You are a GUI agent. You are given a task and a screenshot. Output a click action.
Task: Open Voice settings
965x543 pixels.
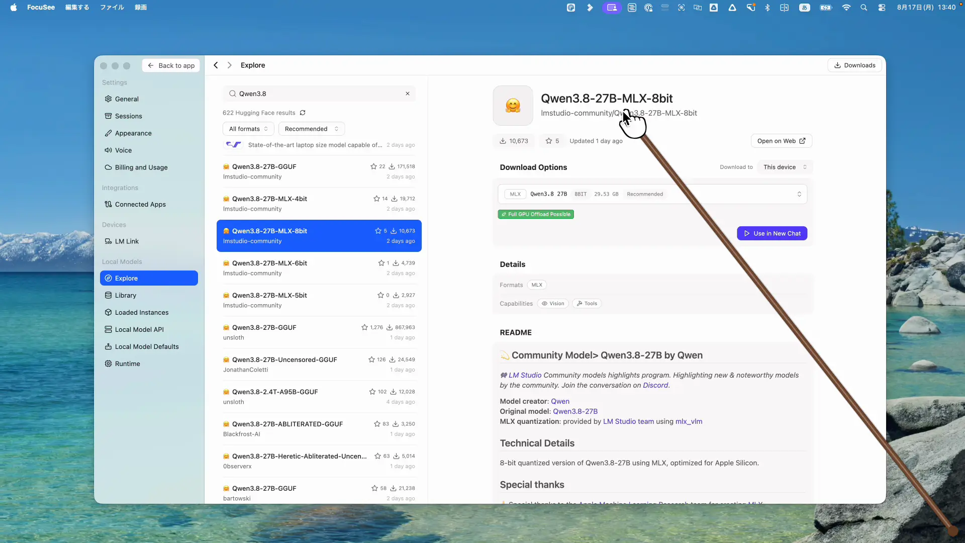[x=149, y=150]
